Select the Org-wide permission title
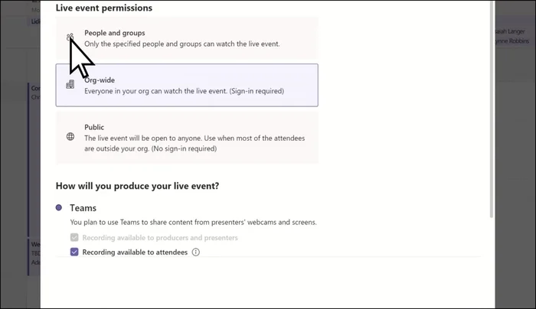 tap(100, 80)
